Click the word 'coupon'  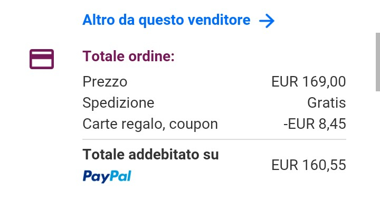point(193,125)
